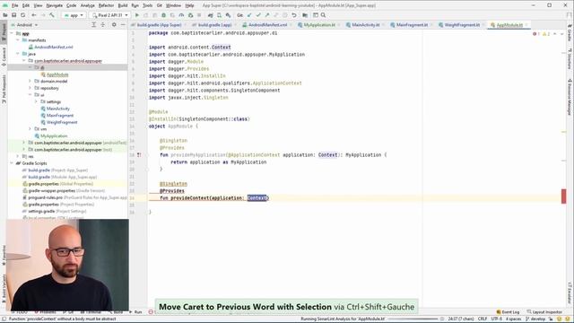The image size is (574, 323).
Task: Open the Resource Manager side tab
Action: pyautogui.click(x=570, y=97)
